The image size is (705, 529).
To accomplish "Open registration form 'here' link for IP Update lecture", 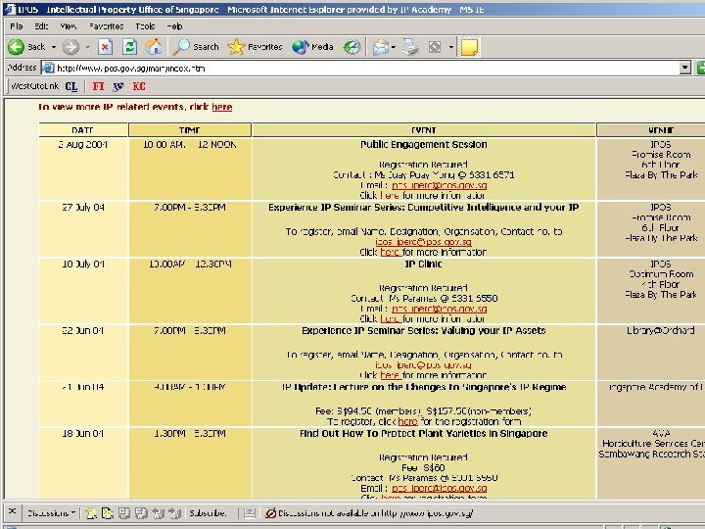I will pos(407,422).
